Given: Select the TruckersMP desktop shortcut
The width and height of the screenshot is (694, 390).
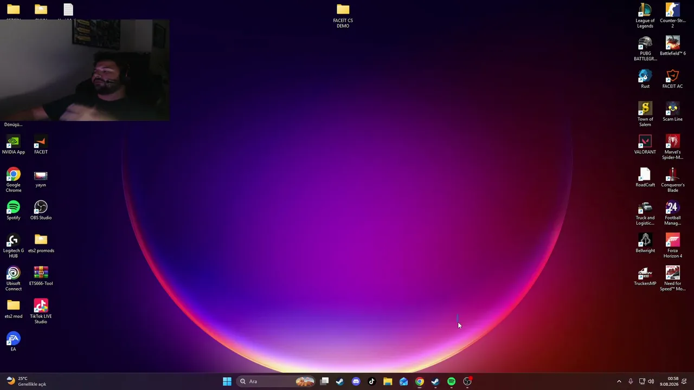Looking at the screenshot, I should [x=645, y=276].
